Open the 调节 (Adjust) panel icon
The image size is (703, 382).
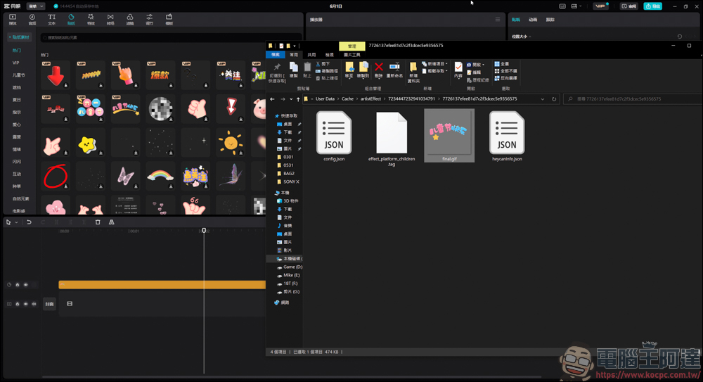(149, 19)
